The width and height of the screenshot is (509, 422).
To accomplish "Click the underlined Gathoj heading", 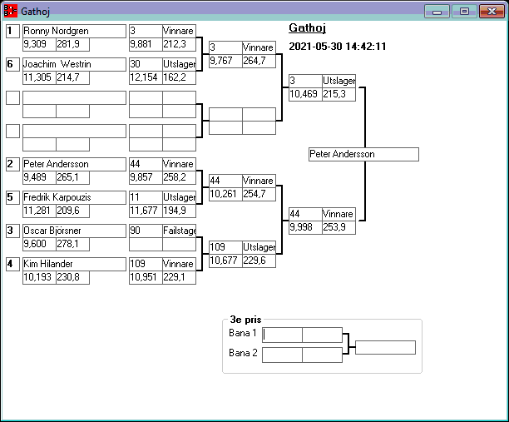I will tap(307, 27).
